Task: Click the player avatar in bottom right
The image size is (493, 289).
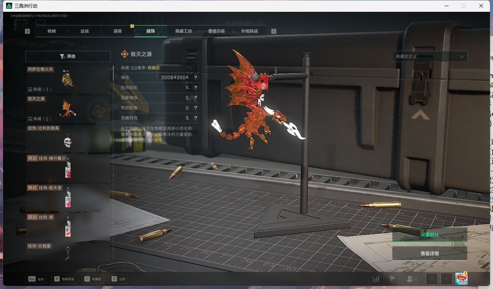Action: (461, 279)
